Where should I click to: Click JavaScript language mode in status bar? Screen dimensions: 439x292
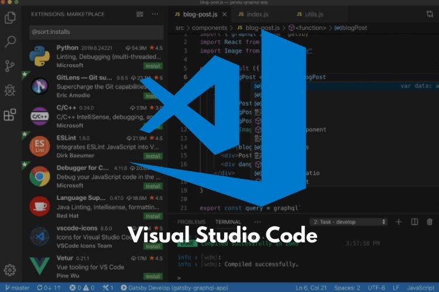tap(421, 287)
